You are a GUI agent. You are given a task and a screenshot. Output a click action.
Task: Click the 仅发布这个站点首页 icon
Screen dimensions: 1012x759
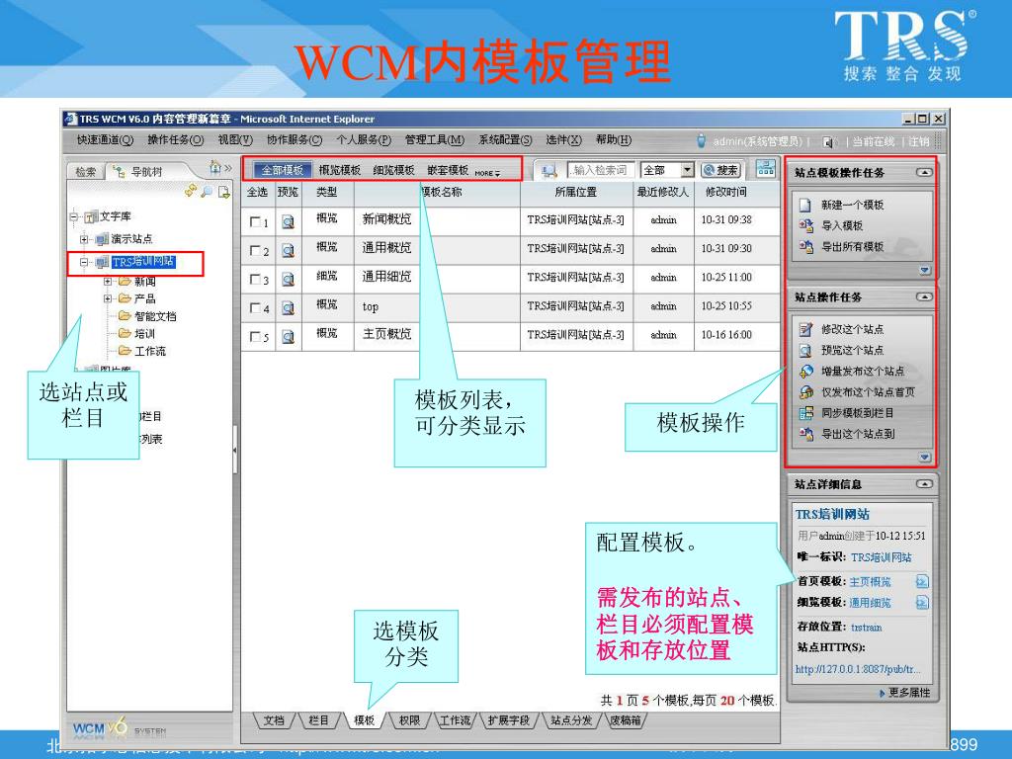tap(805, 391)
